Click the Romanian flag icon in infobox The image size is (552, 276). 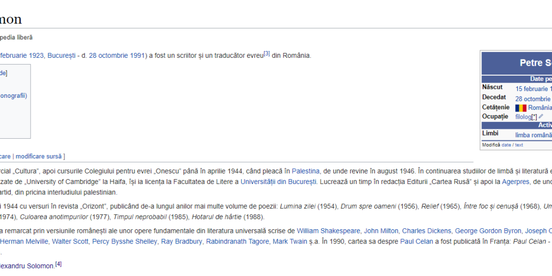(x=520, y=108)
